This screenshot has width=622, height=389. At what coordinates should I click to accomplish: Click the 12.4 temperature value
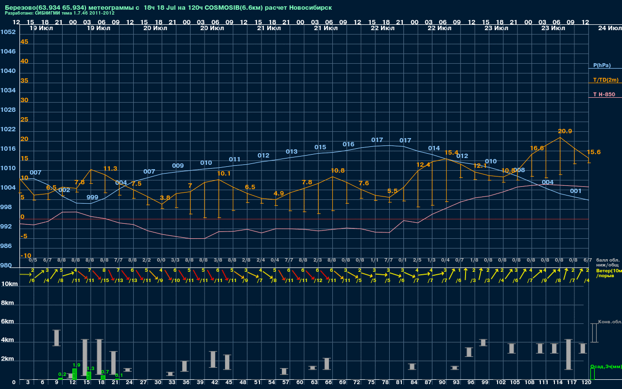(x=423, y=165)
